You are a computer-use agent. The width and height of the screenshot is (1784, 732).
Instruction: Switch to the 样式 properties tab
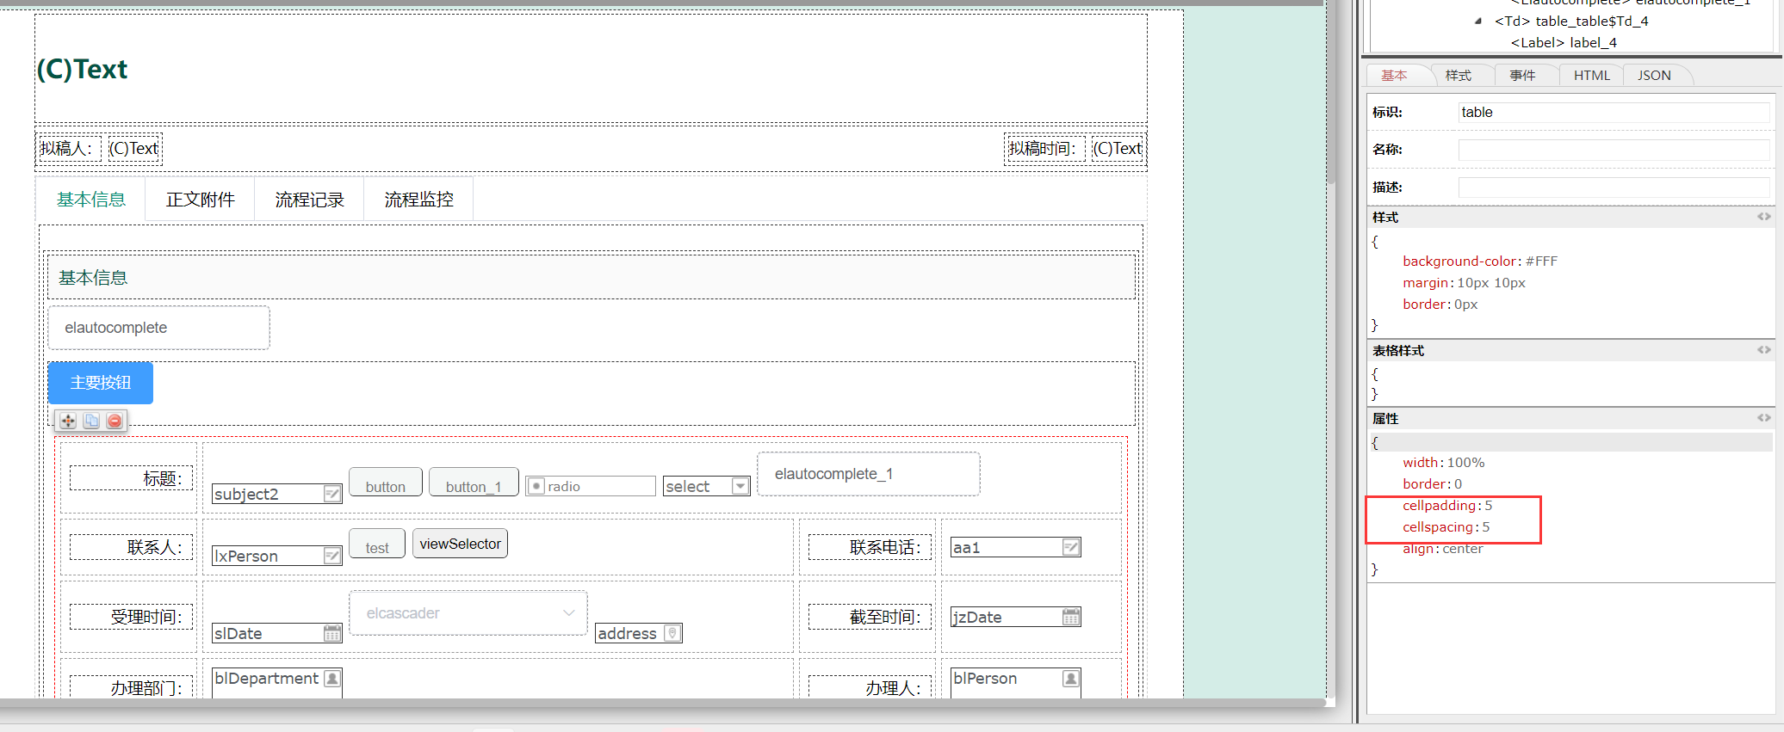[1459, 75]
